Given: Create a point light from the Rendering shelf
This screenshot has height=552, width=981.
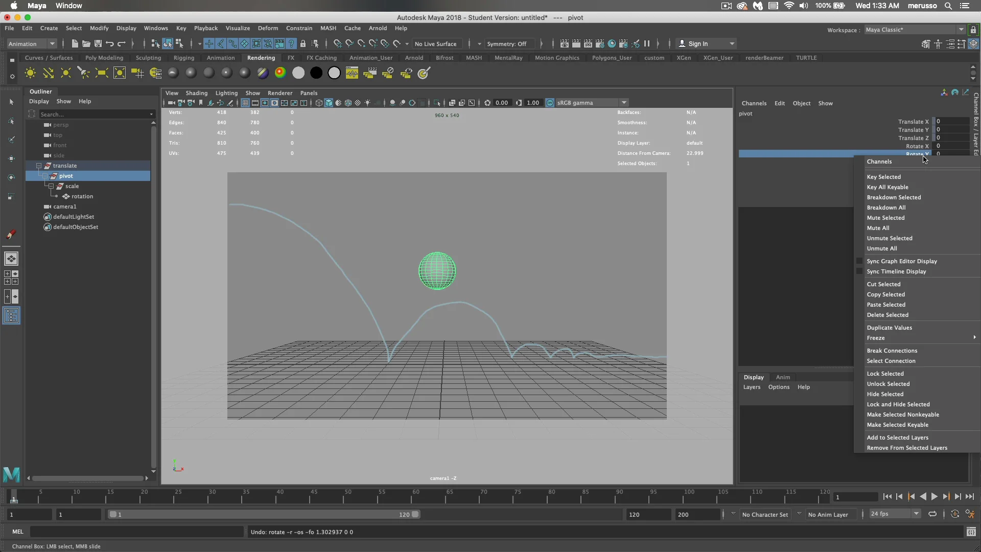Looking at the screenshot, I should point(65,73).
